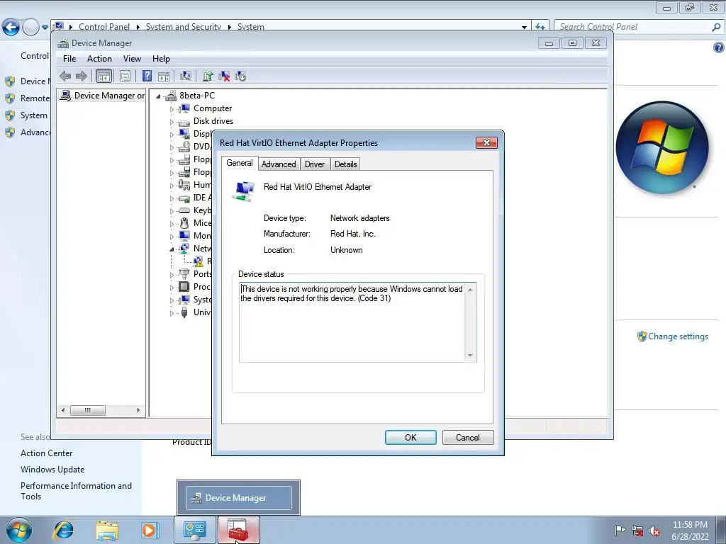Open the address bar dropdown arrow in Control Panel
The width and height of the screenshot is (726, 544).
(524, 27)
